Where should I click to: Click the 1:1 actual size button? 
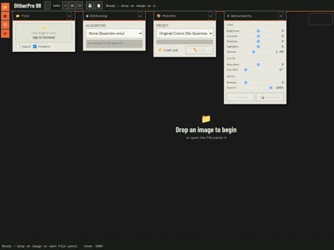(79, 6)
